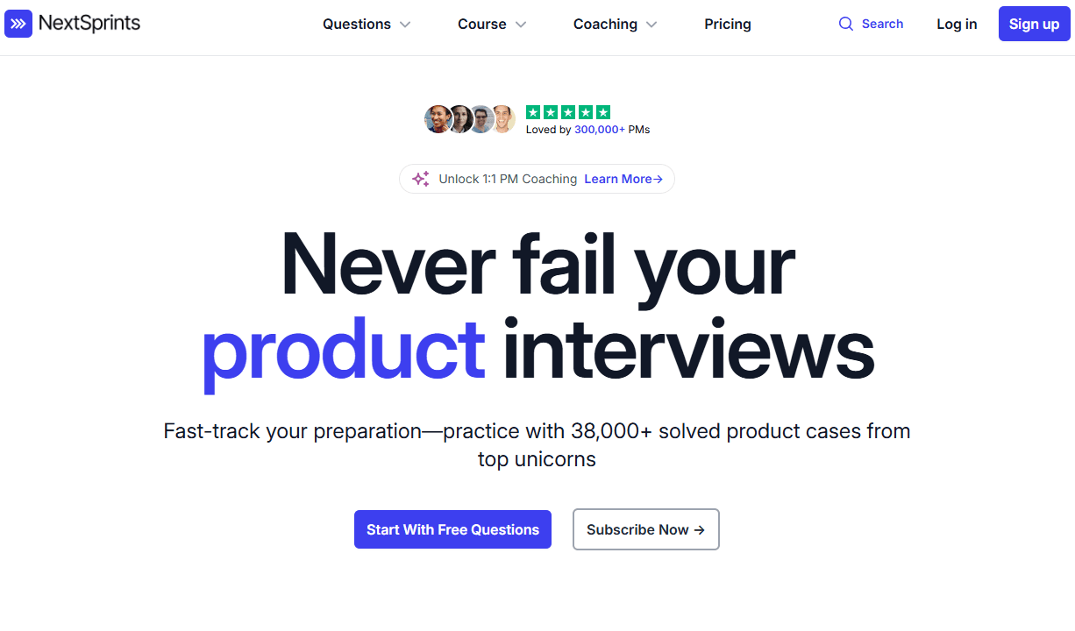Screen dimensions: 1075x631
Task: Expand the Coaching dropdown chevron
Action: [x=651, y=25]
